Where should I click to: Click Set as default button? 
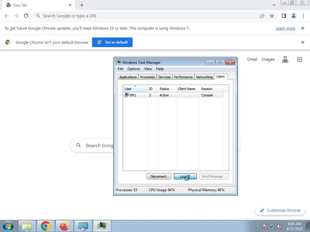pos(112,42)
